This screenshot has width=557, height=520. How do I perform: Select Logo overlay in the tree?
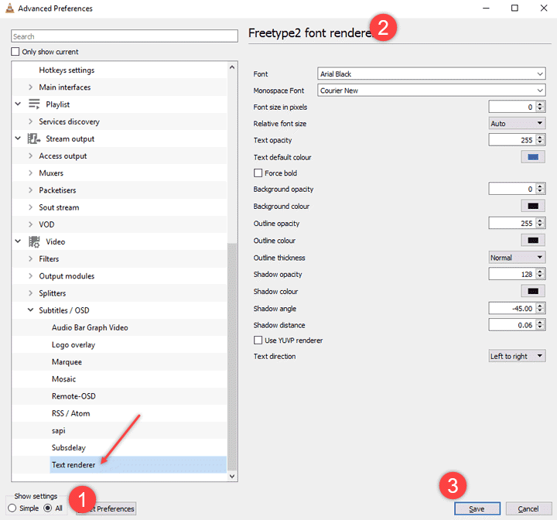[x=73, y=345]
